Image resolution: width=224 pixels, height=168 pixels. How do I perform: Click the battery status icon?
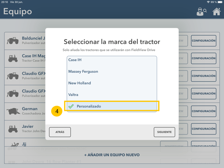coord(220,2)
